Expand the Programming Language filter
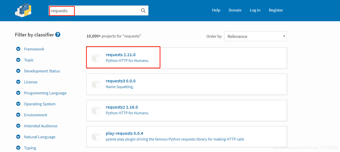The height and width of the screenshot is (152, 340). coord(18,93)
